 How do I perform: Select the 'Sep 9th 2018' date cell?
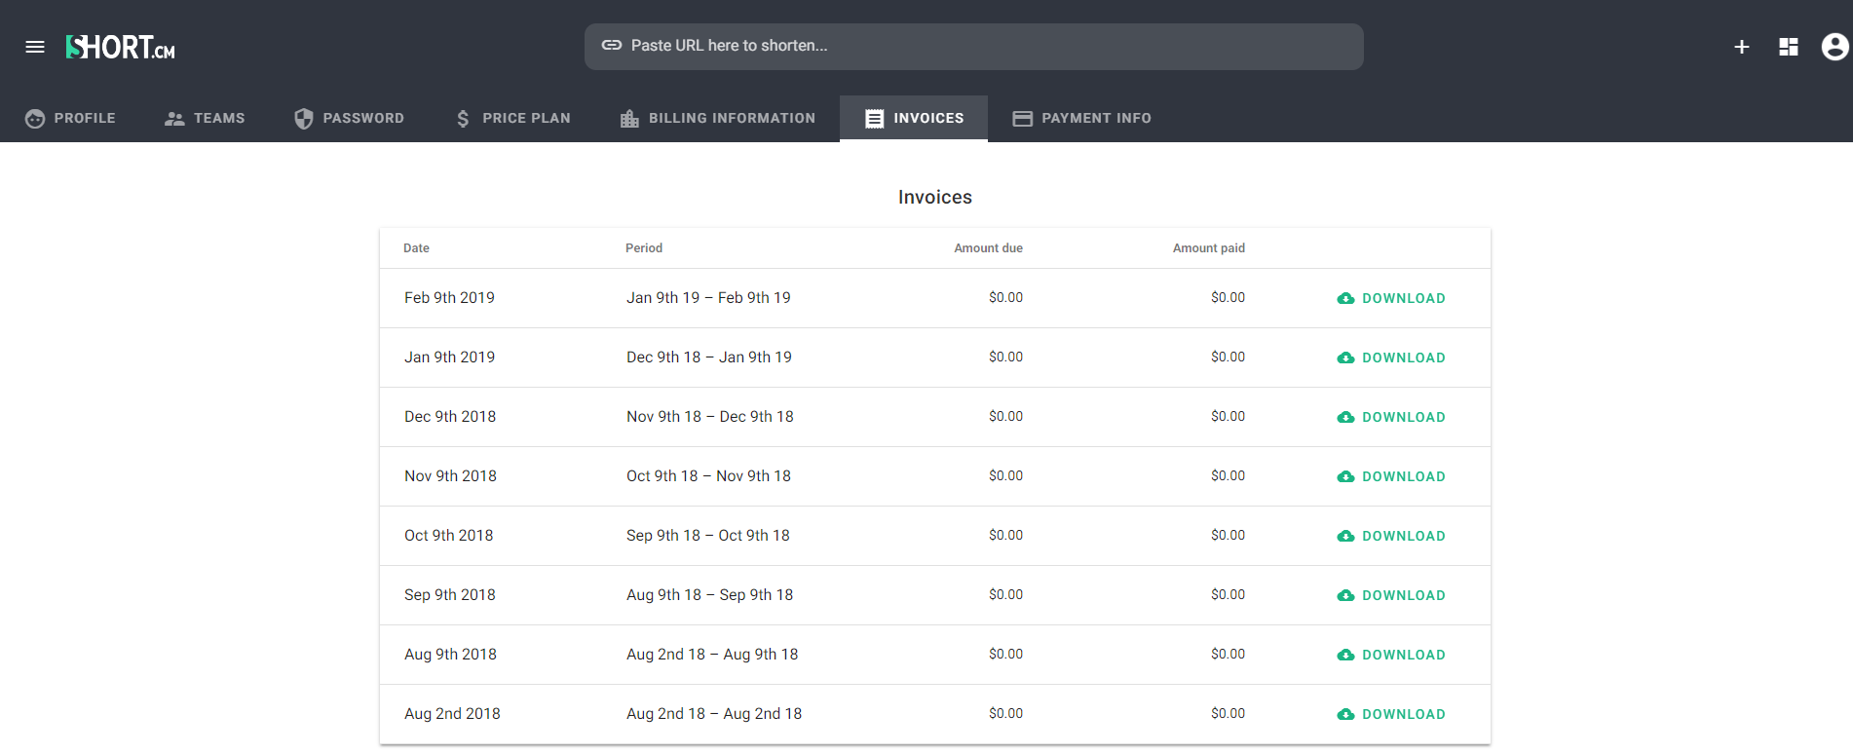[x=450, y=595]
